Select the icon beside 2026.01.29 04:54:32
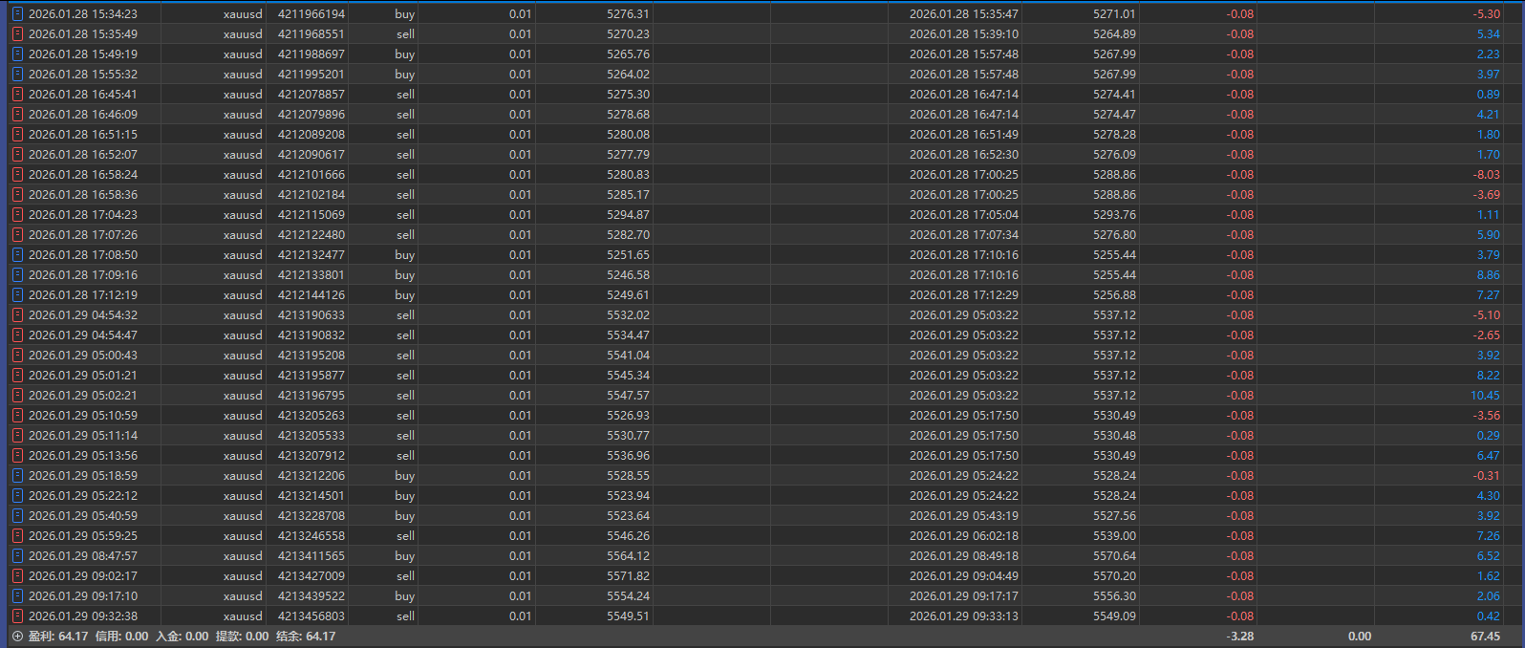The height and width of the screenshot is (648, 1525). click(17, 315)
